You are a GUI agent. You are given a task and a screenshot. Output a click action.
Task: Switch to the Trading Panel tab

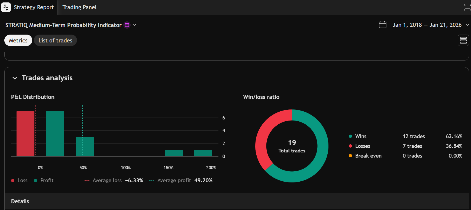79,7
